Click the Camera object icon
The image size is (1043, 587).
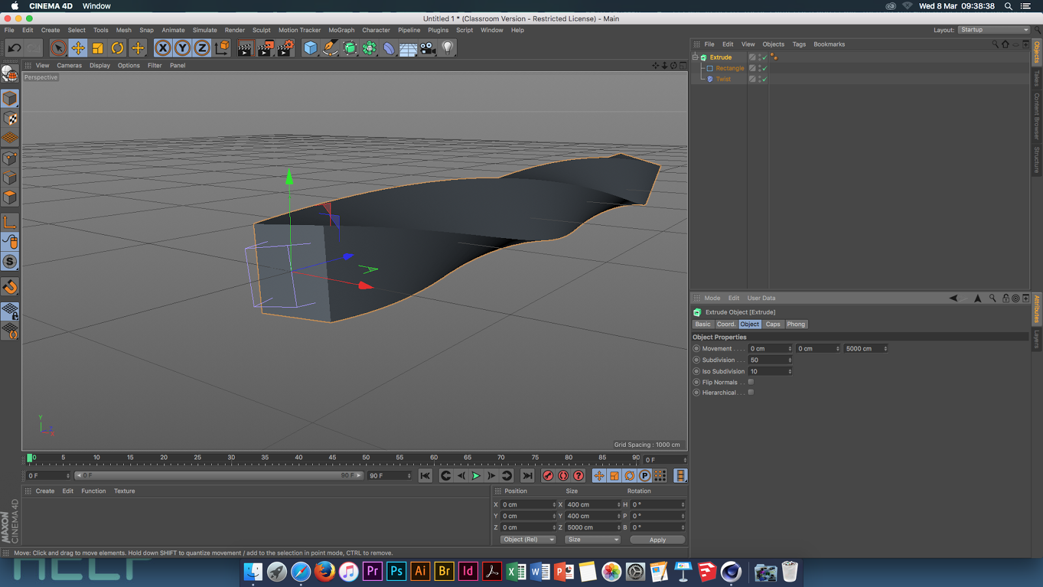[x=428, y=48]
